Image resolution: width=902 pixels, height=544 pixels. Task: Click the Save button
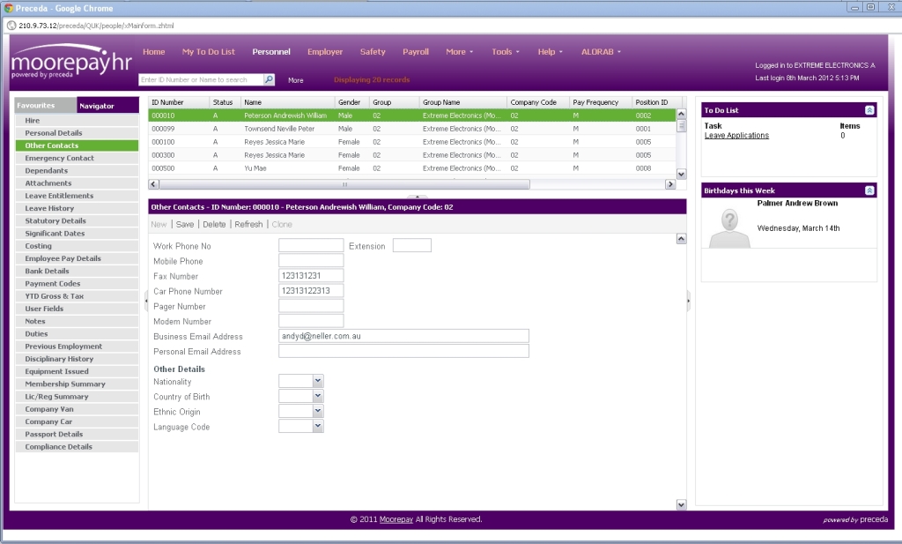click(x=185, y=225)
